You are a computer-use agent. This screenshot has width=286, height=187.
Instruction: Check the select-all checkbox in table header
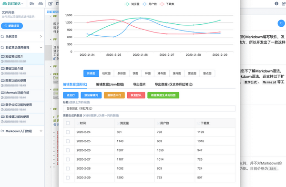68,123
